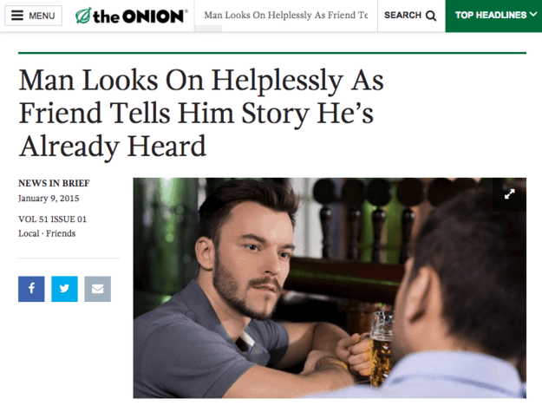Open the hamburger menu icon
The image size is (542, 412).
tap(17, 16)
